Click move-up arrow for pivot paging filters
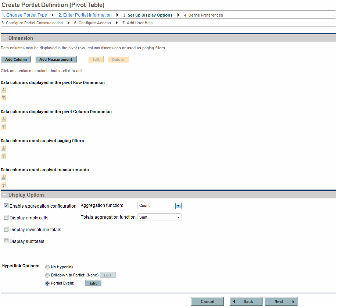The image size is (337, 307). point(3,148)
